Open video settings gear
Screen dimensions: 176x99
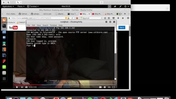coord(105,87)
